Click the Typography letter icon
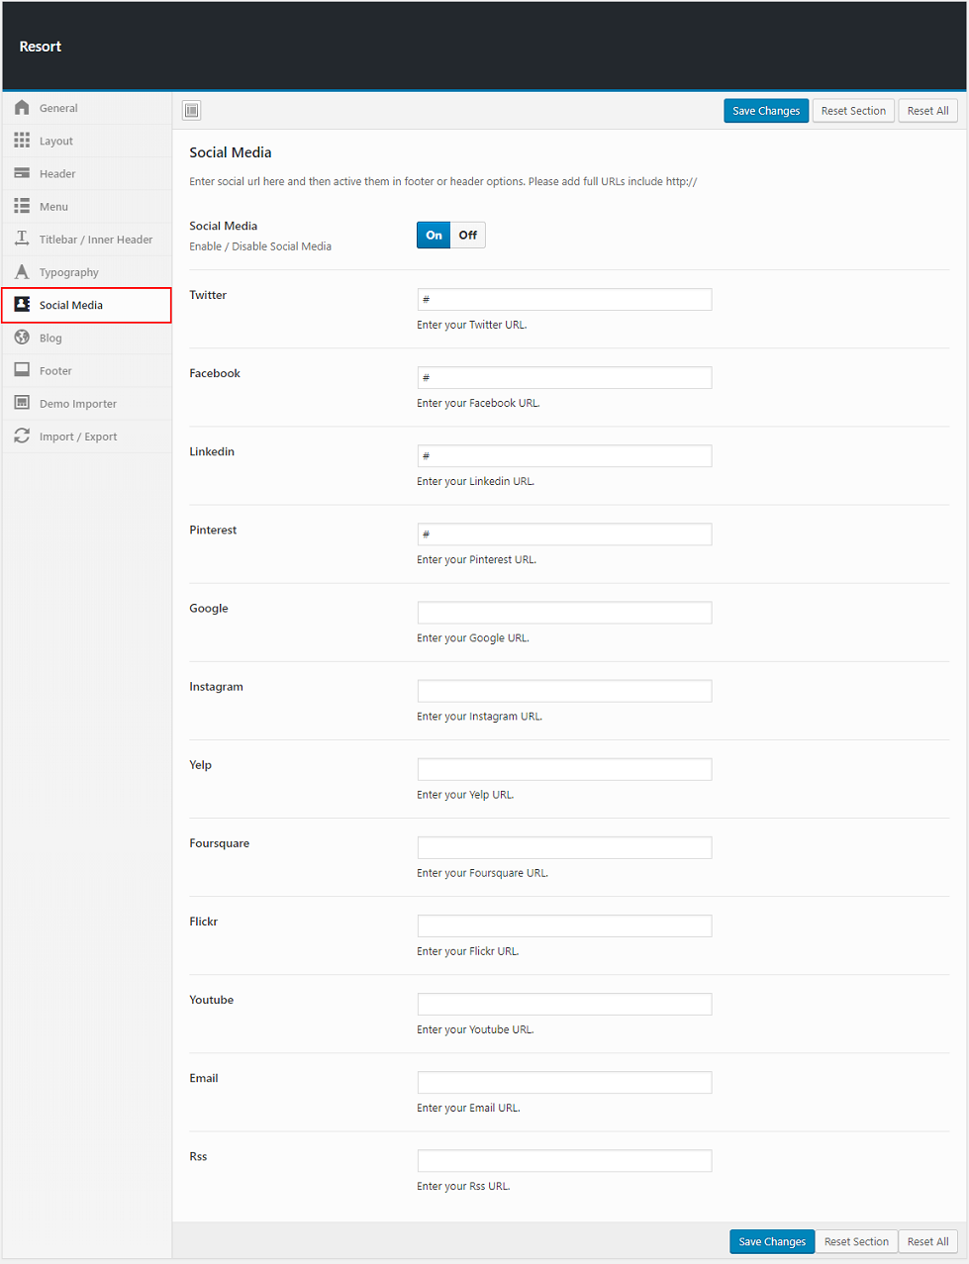The width and height of the screenshot is (969, 1264). pyautogui.click(x=22, y=272)
